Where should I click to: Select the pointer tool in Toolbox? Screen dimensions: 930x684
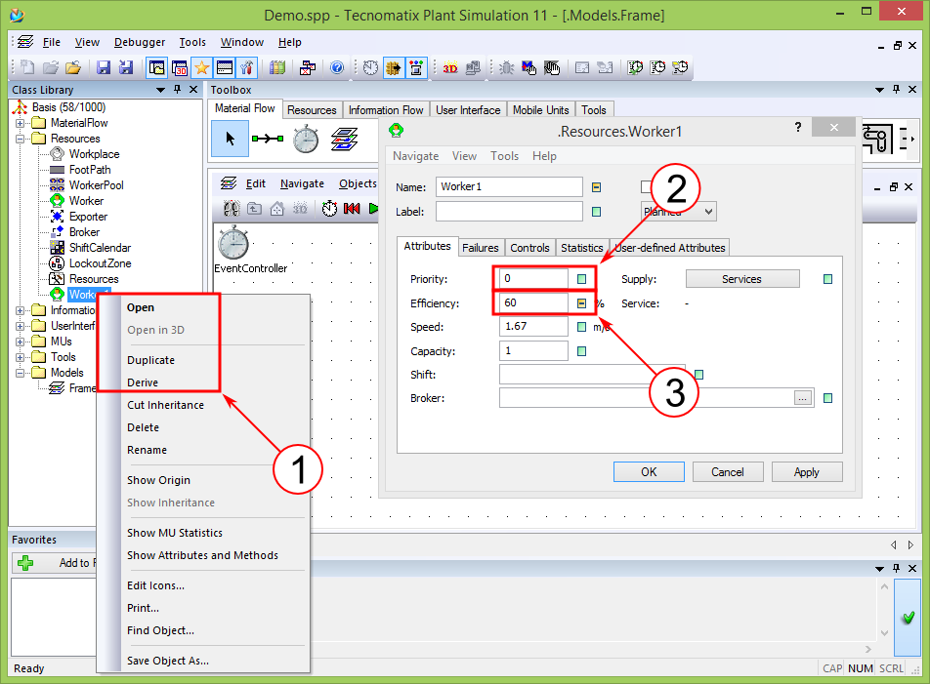[231, 139]
